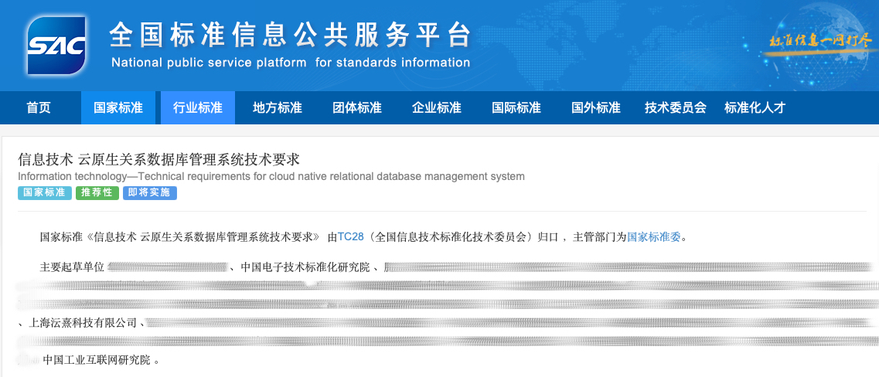Select the 国际标准 menu item
The width and height of the screenshot is (879, 377).
[x=516, y=107]
